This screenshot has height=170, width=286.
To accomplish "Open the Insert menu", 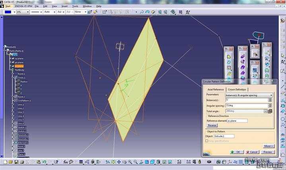I will [x=64, y=6].
